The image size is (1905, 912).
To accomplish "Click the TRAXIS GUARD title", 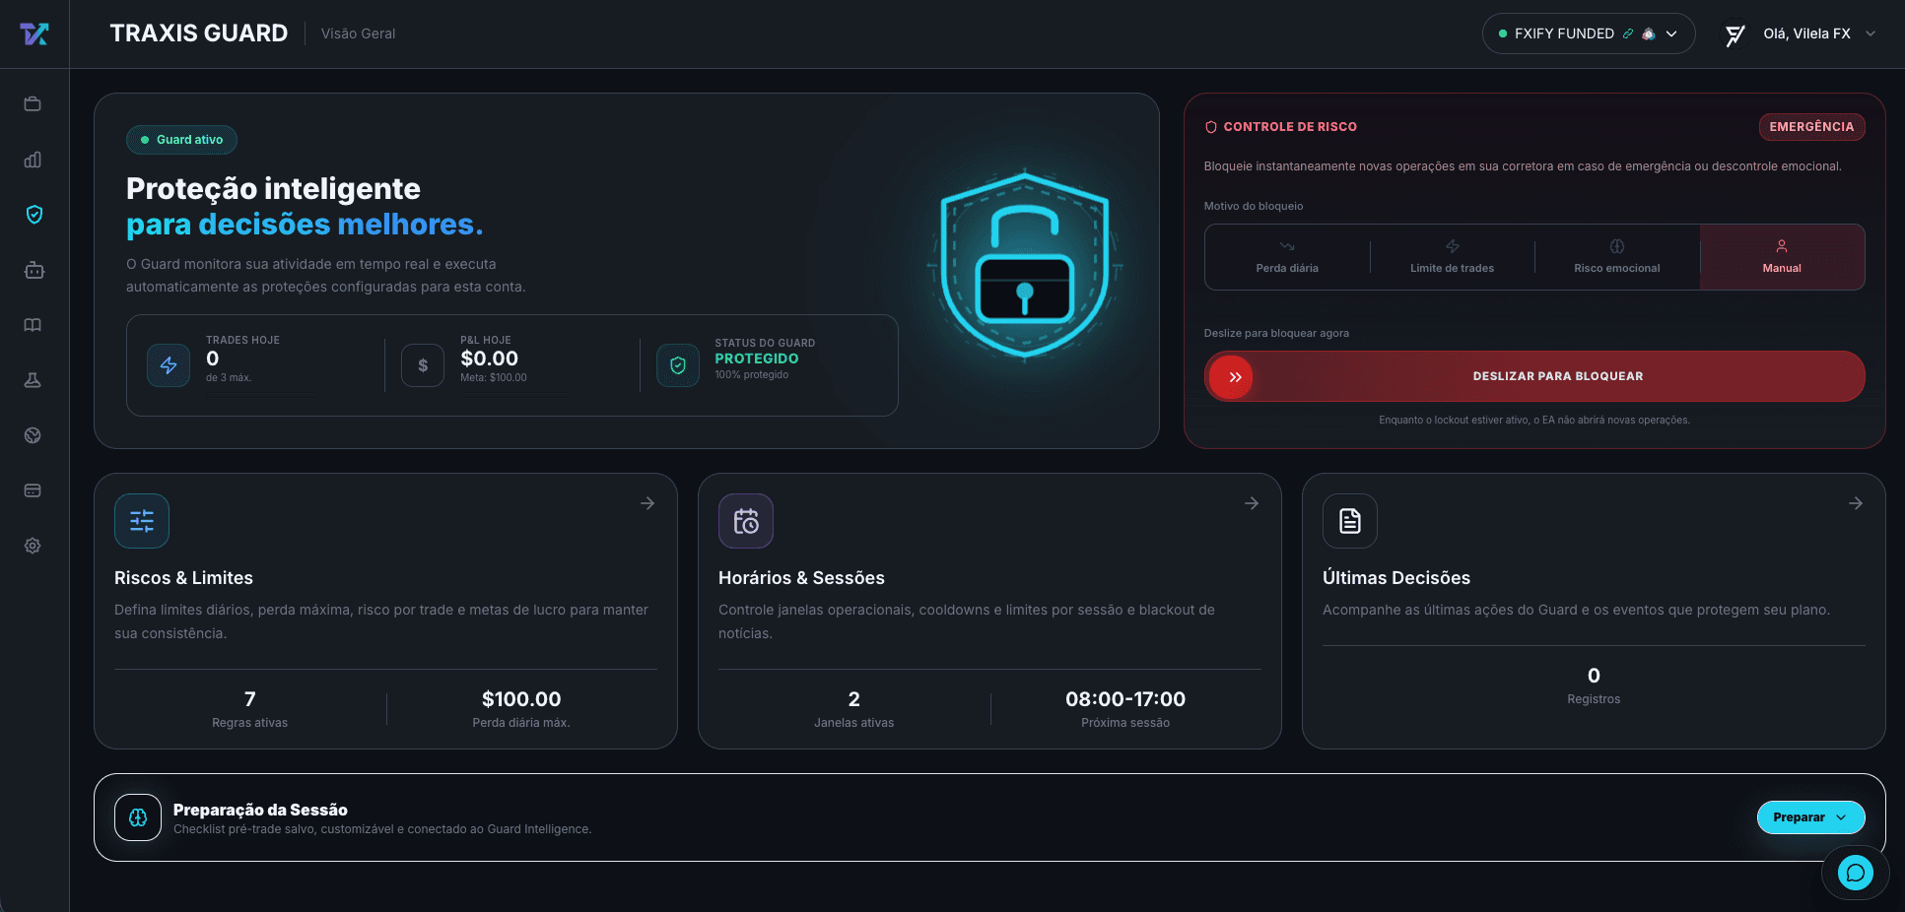I will [x=199, y=33].
